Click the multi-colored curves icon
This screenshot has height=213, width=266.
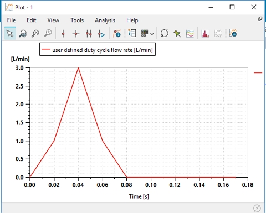[x=190, y=34]
